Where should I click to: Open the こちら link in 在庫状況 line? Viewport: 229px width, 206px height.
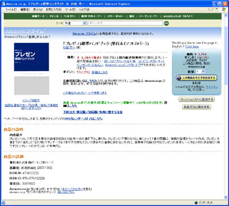91,81
